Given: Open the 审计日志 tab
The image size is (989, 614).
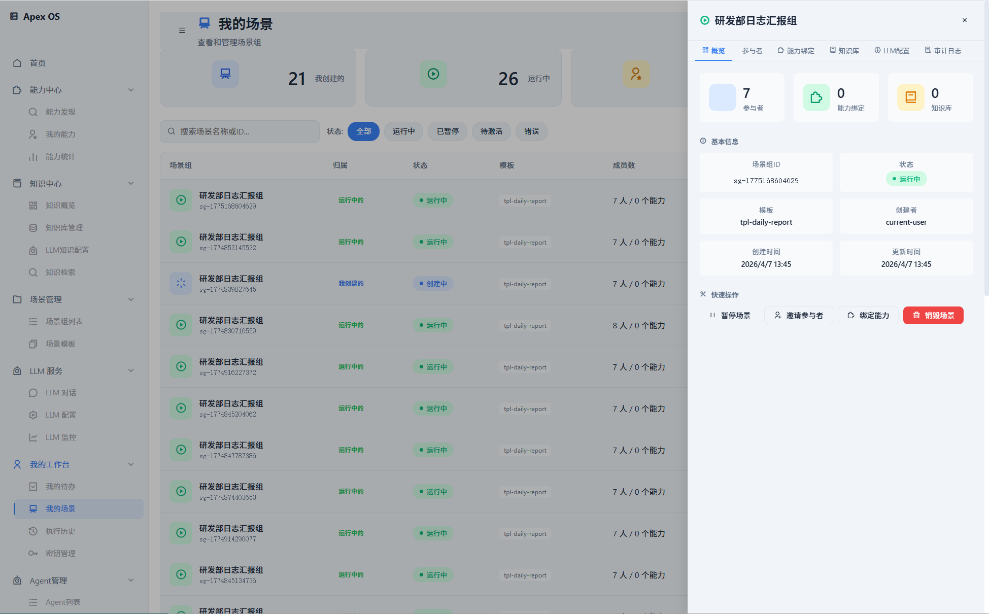Looking at the screenshot, I should pyautogui.click(x=943, y=50).
